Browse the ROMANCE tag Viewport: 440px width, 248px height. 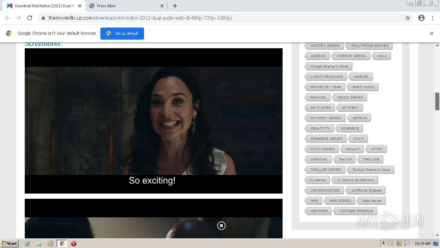pyautogui.click(x=349, y=128)
